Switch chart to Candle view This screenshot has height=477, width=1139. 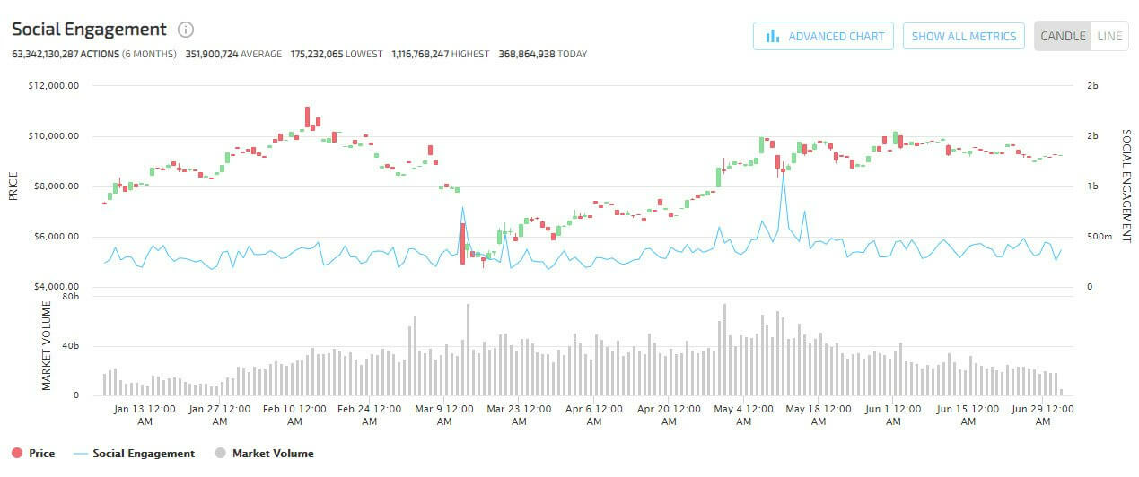[1063, 36]
